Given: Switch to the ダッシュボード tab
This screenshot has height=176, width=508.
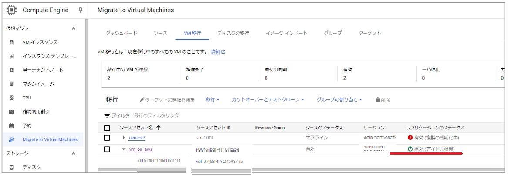Looking at the screenshot, I should point(121,33).
